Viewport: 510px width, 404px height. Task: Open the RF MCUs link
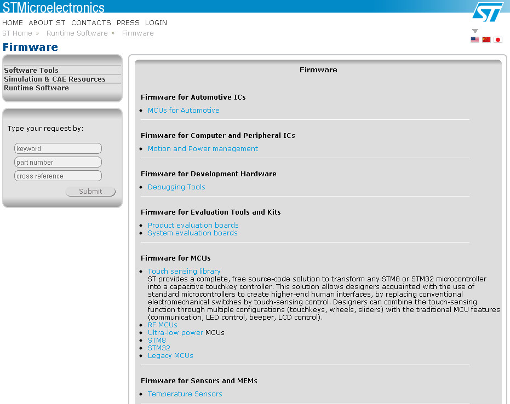coord(163,325)
